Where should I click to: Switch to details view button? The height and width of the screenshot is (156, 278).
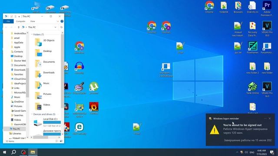57,141
